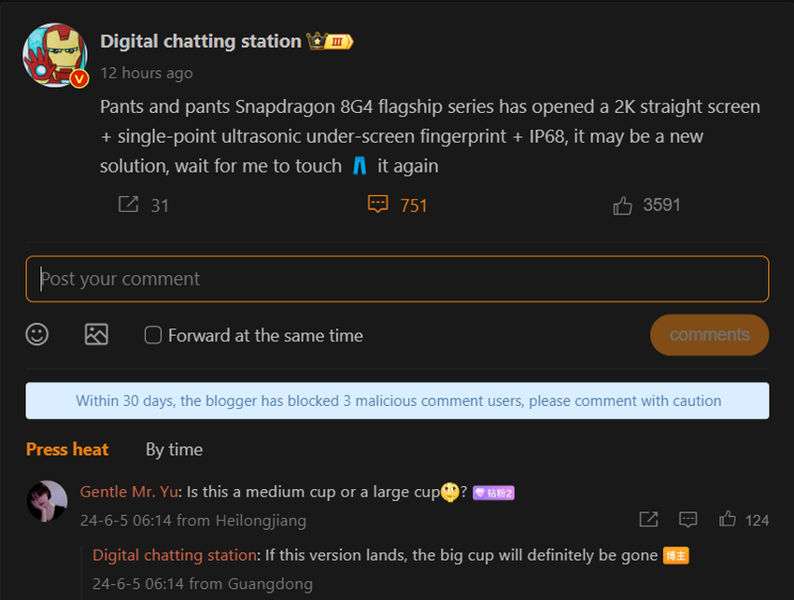This screenshot has width=794, height=600.
Task: Open Gentle Mr. Yu's username link
Action: click(x=130, y=492)
